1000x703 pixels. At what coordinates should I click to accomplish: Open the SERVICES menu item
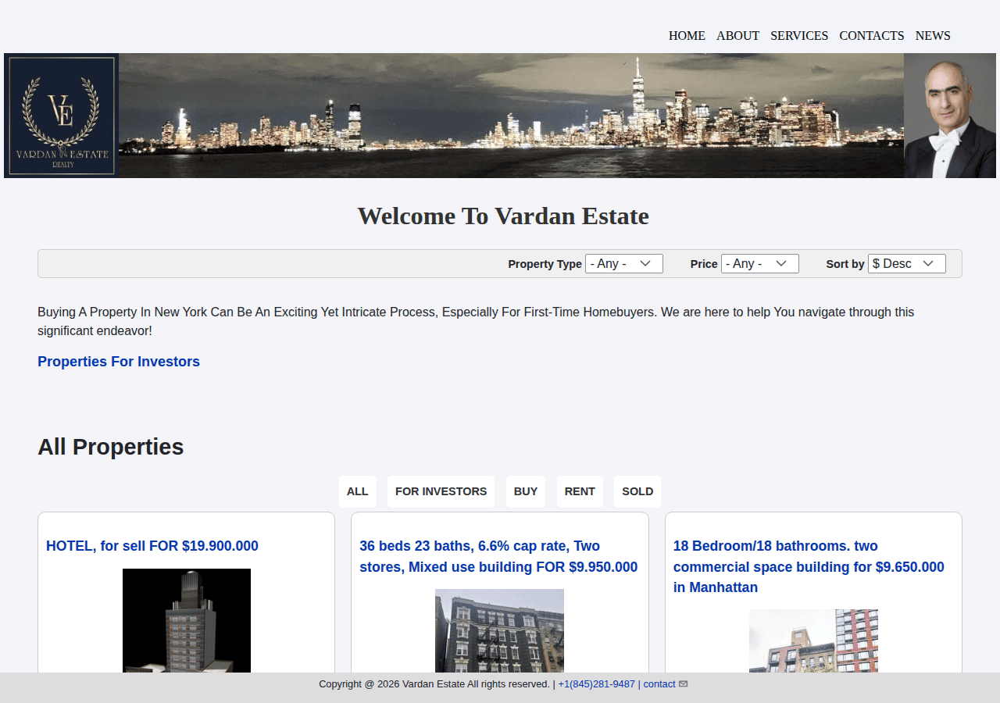click(x=799, y=36)
